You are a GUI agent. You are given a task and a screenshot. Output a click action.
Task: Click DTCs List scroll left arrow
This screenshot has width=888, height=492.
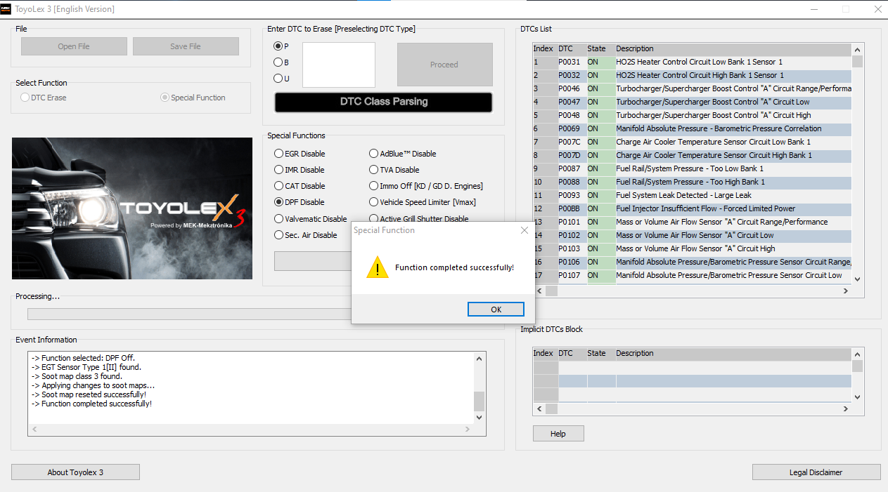tap(539, 291)
